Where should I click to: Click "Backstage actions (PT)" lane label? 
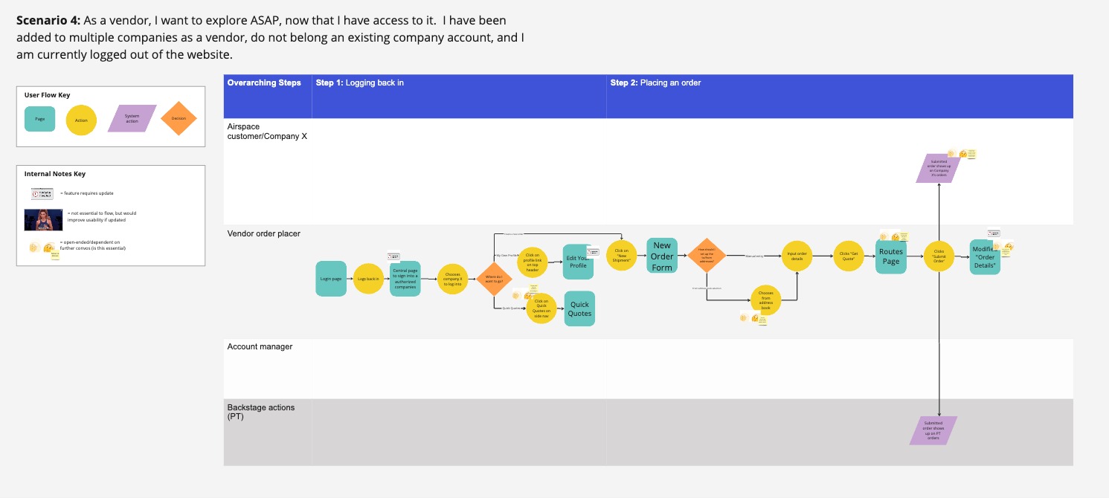tap(261, 413)
